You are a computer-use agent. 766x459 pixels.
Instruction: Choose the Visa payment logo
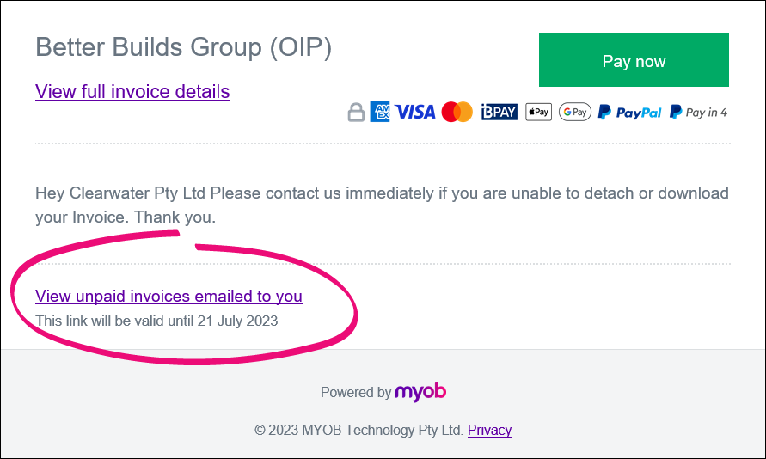415,112
